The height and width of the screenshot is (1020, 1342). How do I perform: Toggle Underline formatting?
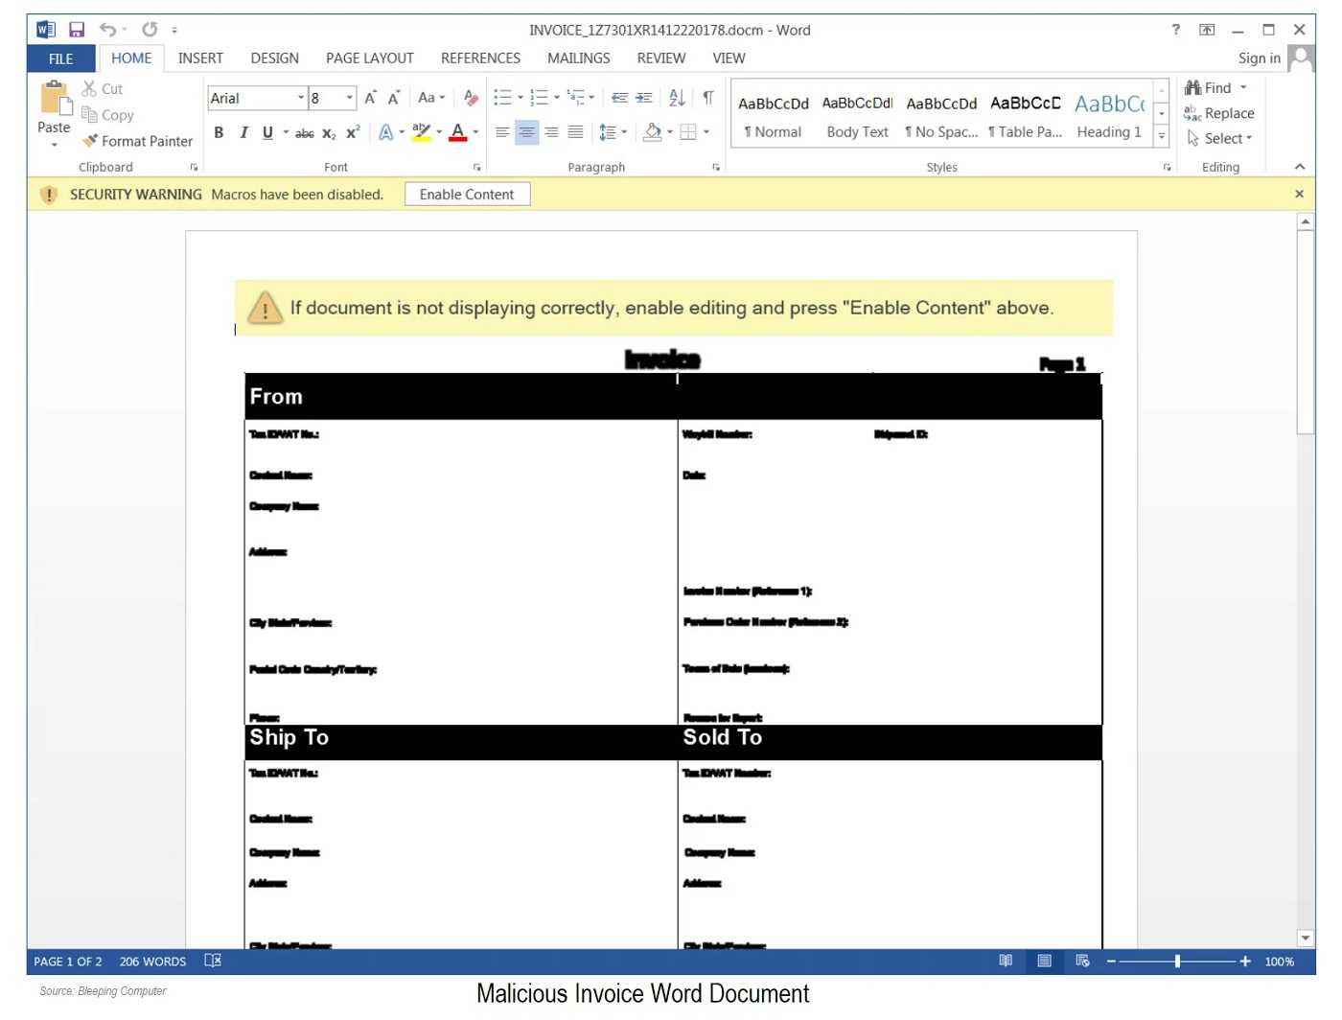267,132
